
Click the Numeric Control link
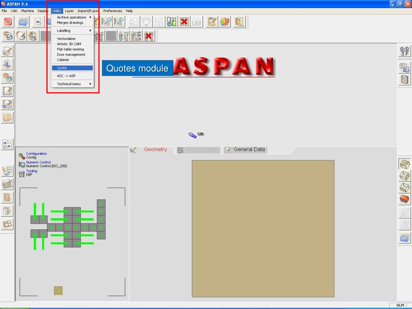tap(38, 163)
